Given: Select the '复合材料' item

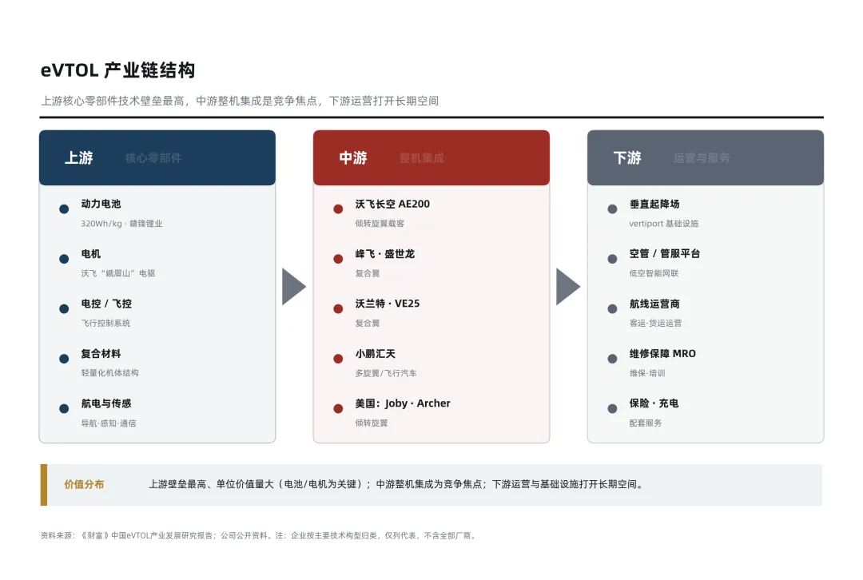Looking at the screenshot, I should (x=101, y=354).
